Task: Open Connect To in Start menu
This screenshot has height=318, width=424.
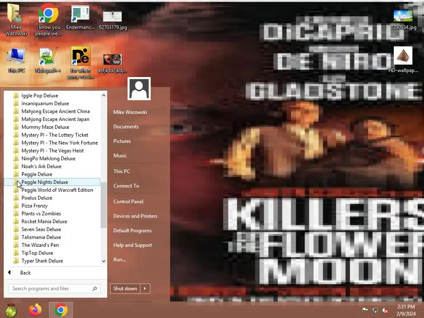Action: (x=126, y=186)
